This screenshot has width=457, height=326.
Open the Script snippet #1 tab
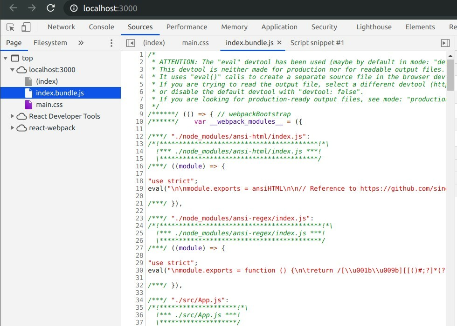tap(317, 43)
